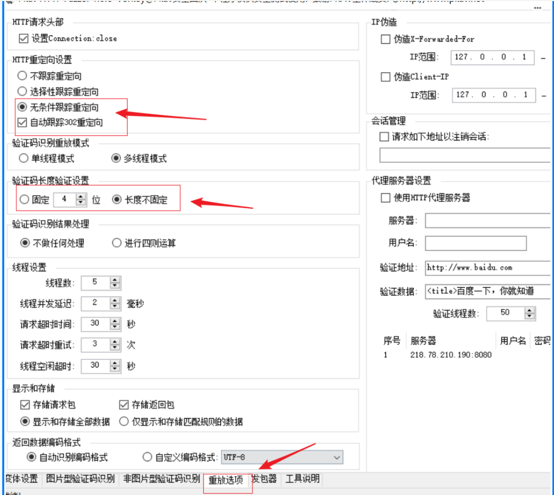
Task: Enable 请求如下地址以注销会话 checkbox
Action: coord(384,137)
